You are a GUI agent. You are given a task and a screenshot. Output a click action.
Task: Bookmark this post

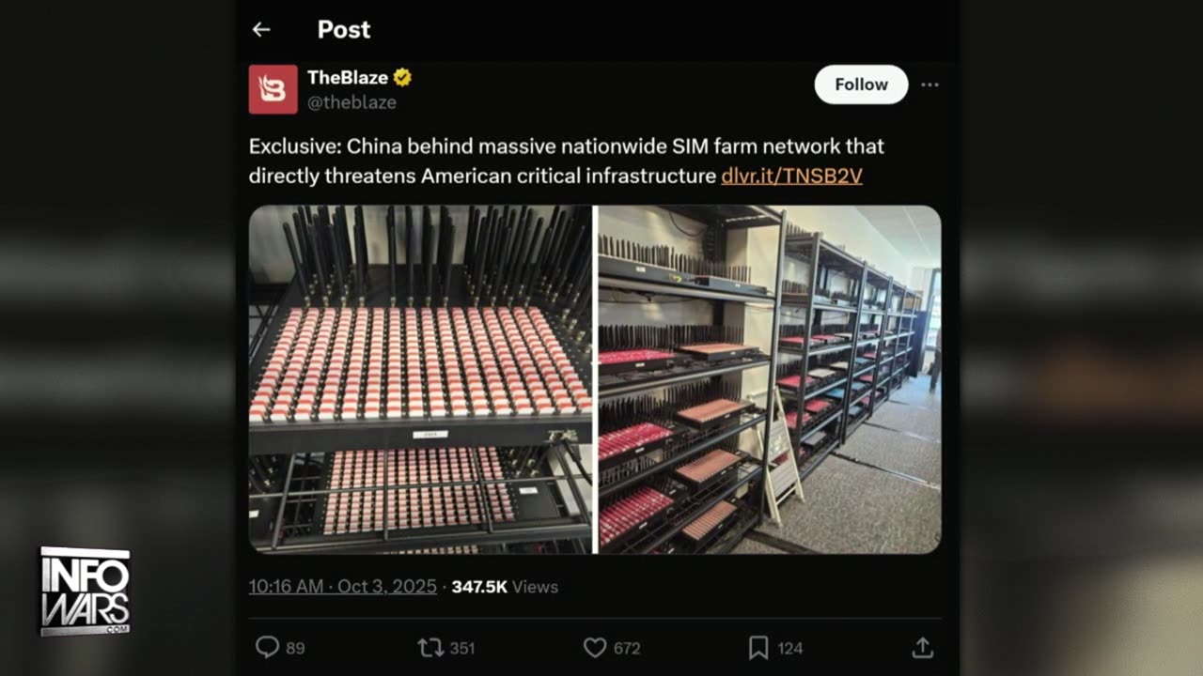click(758, 647)
